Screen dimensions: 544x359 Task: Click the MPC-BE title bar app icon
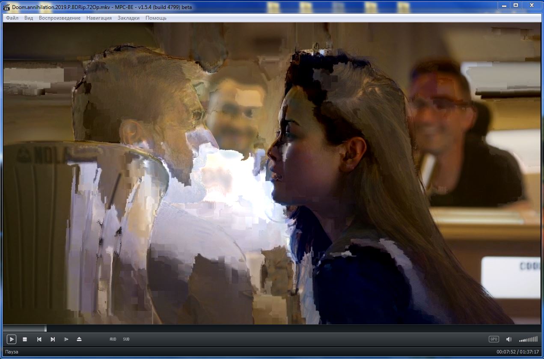pyautogui.click(x=6, y=6)
